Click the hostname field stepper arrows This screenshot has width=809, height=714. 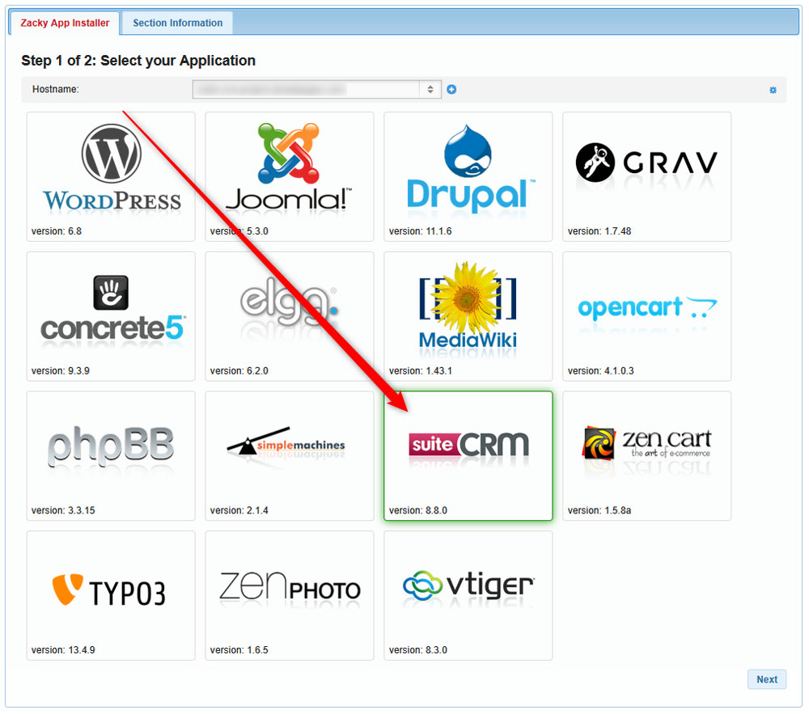[x=430, y=89]
